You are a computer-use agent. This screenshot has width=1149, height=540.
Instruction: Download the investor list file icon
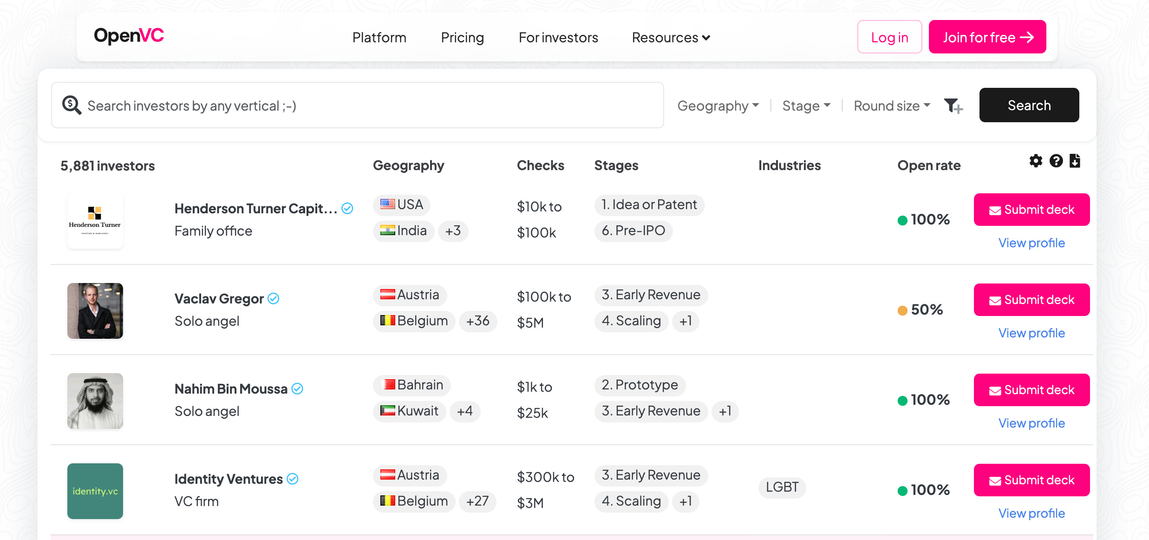tap(1075, 161)
